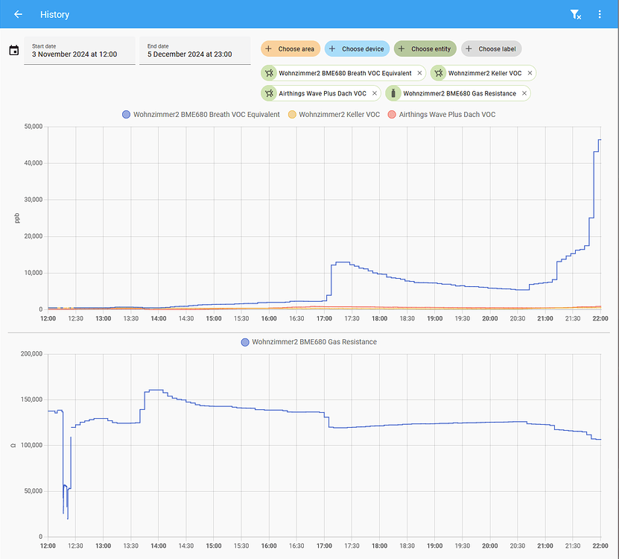Remove the Wohnzimmer2 Keller VOC filter chip
Screen dimensions: 619x559
pos(530,73)
